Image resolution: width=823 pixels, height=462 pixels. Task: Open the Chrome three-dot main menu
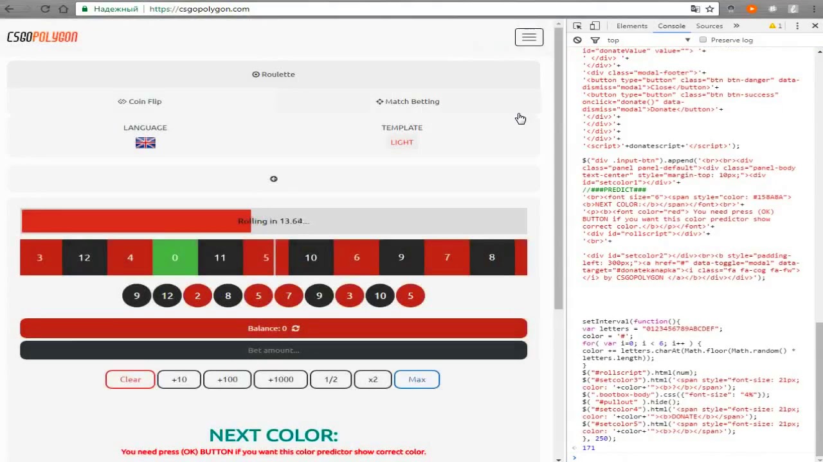click(x=813, y=9)
